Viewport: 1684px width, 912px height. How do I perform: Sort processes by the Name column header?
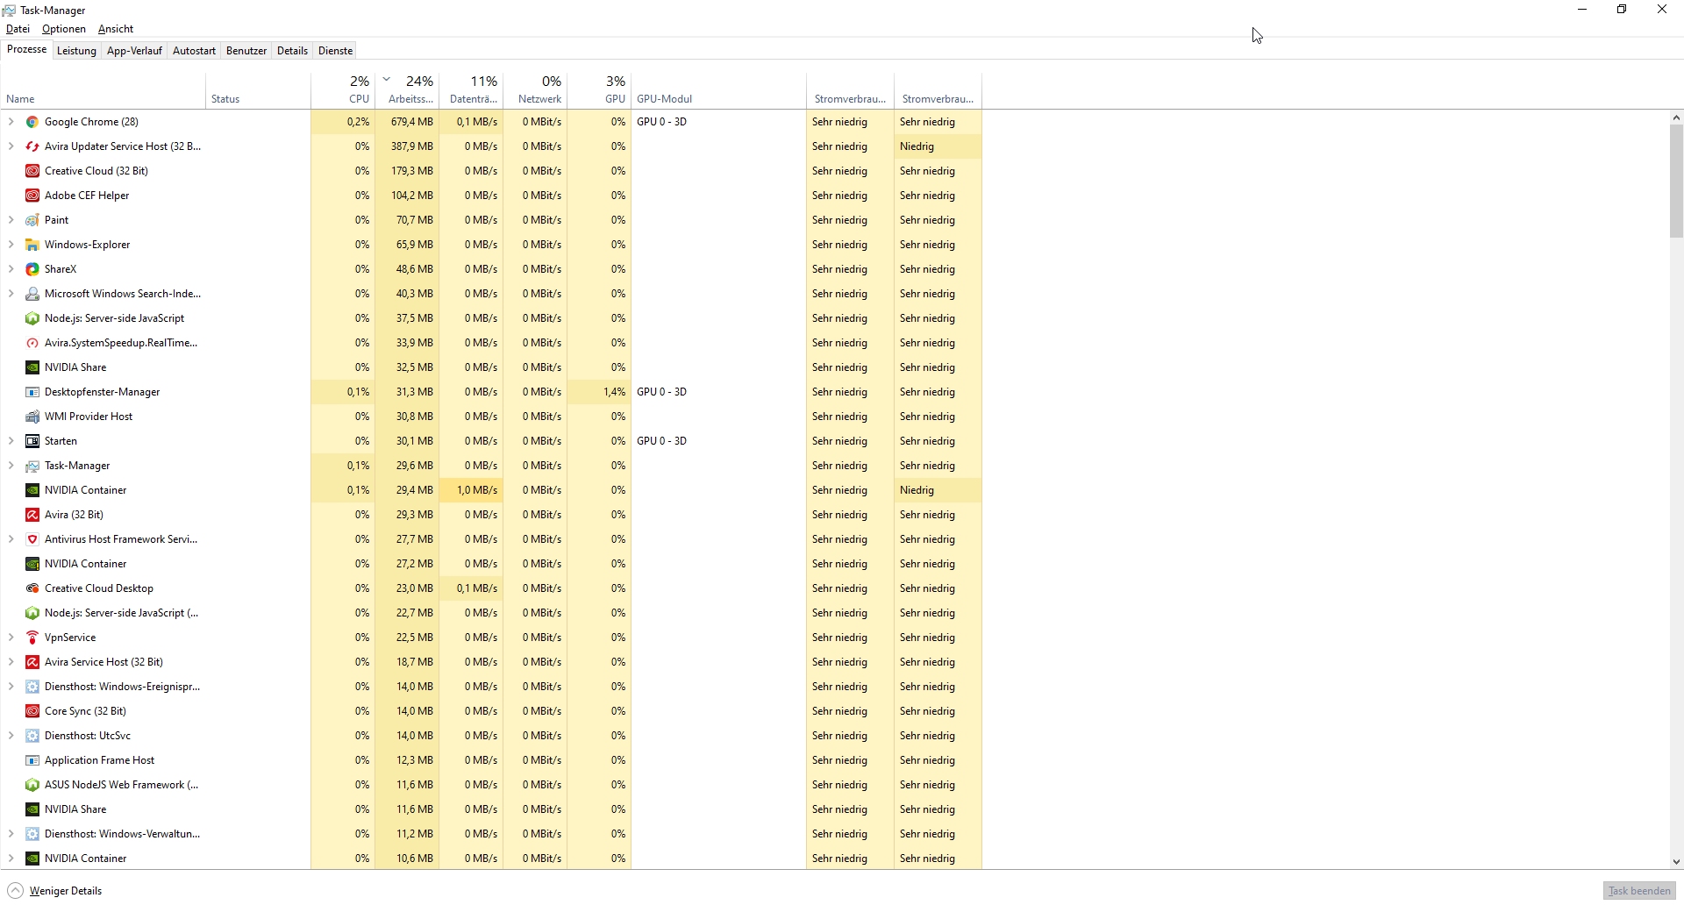[x=103, y=90]
